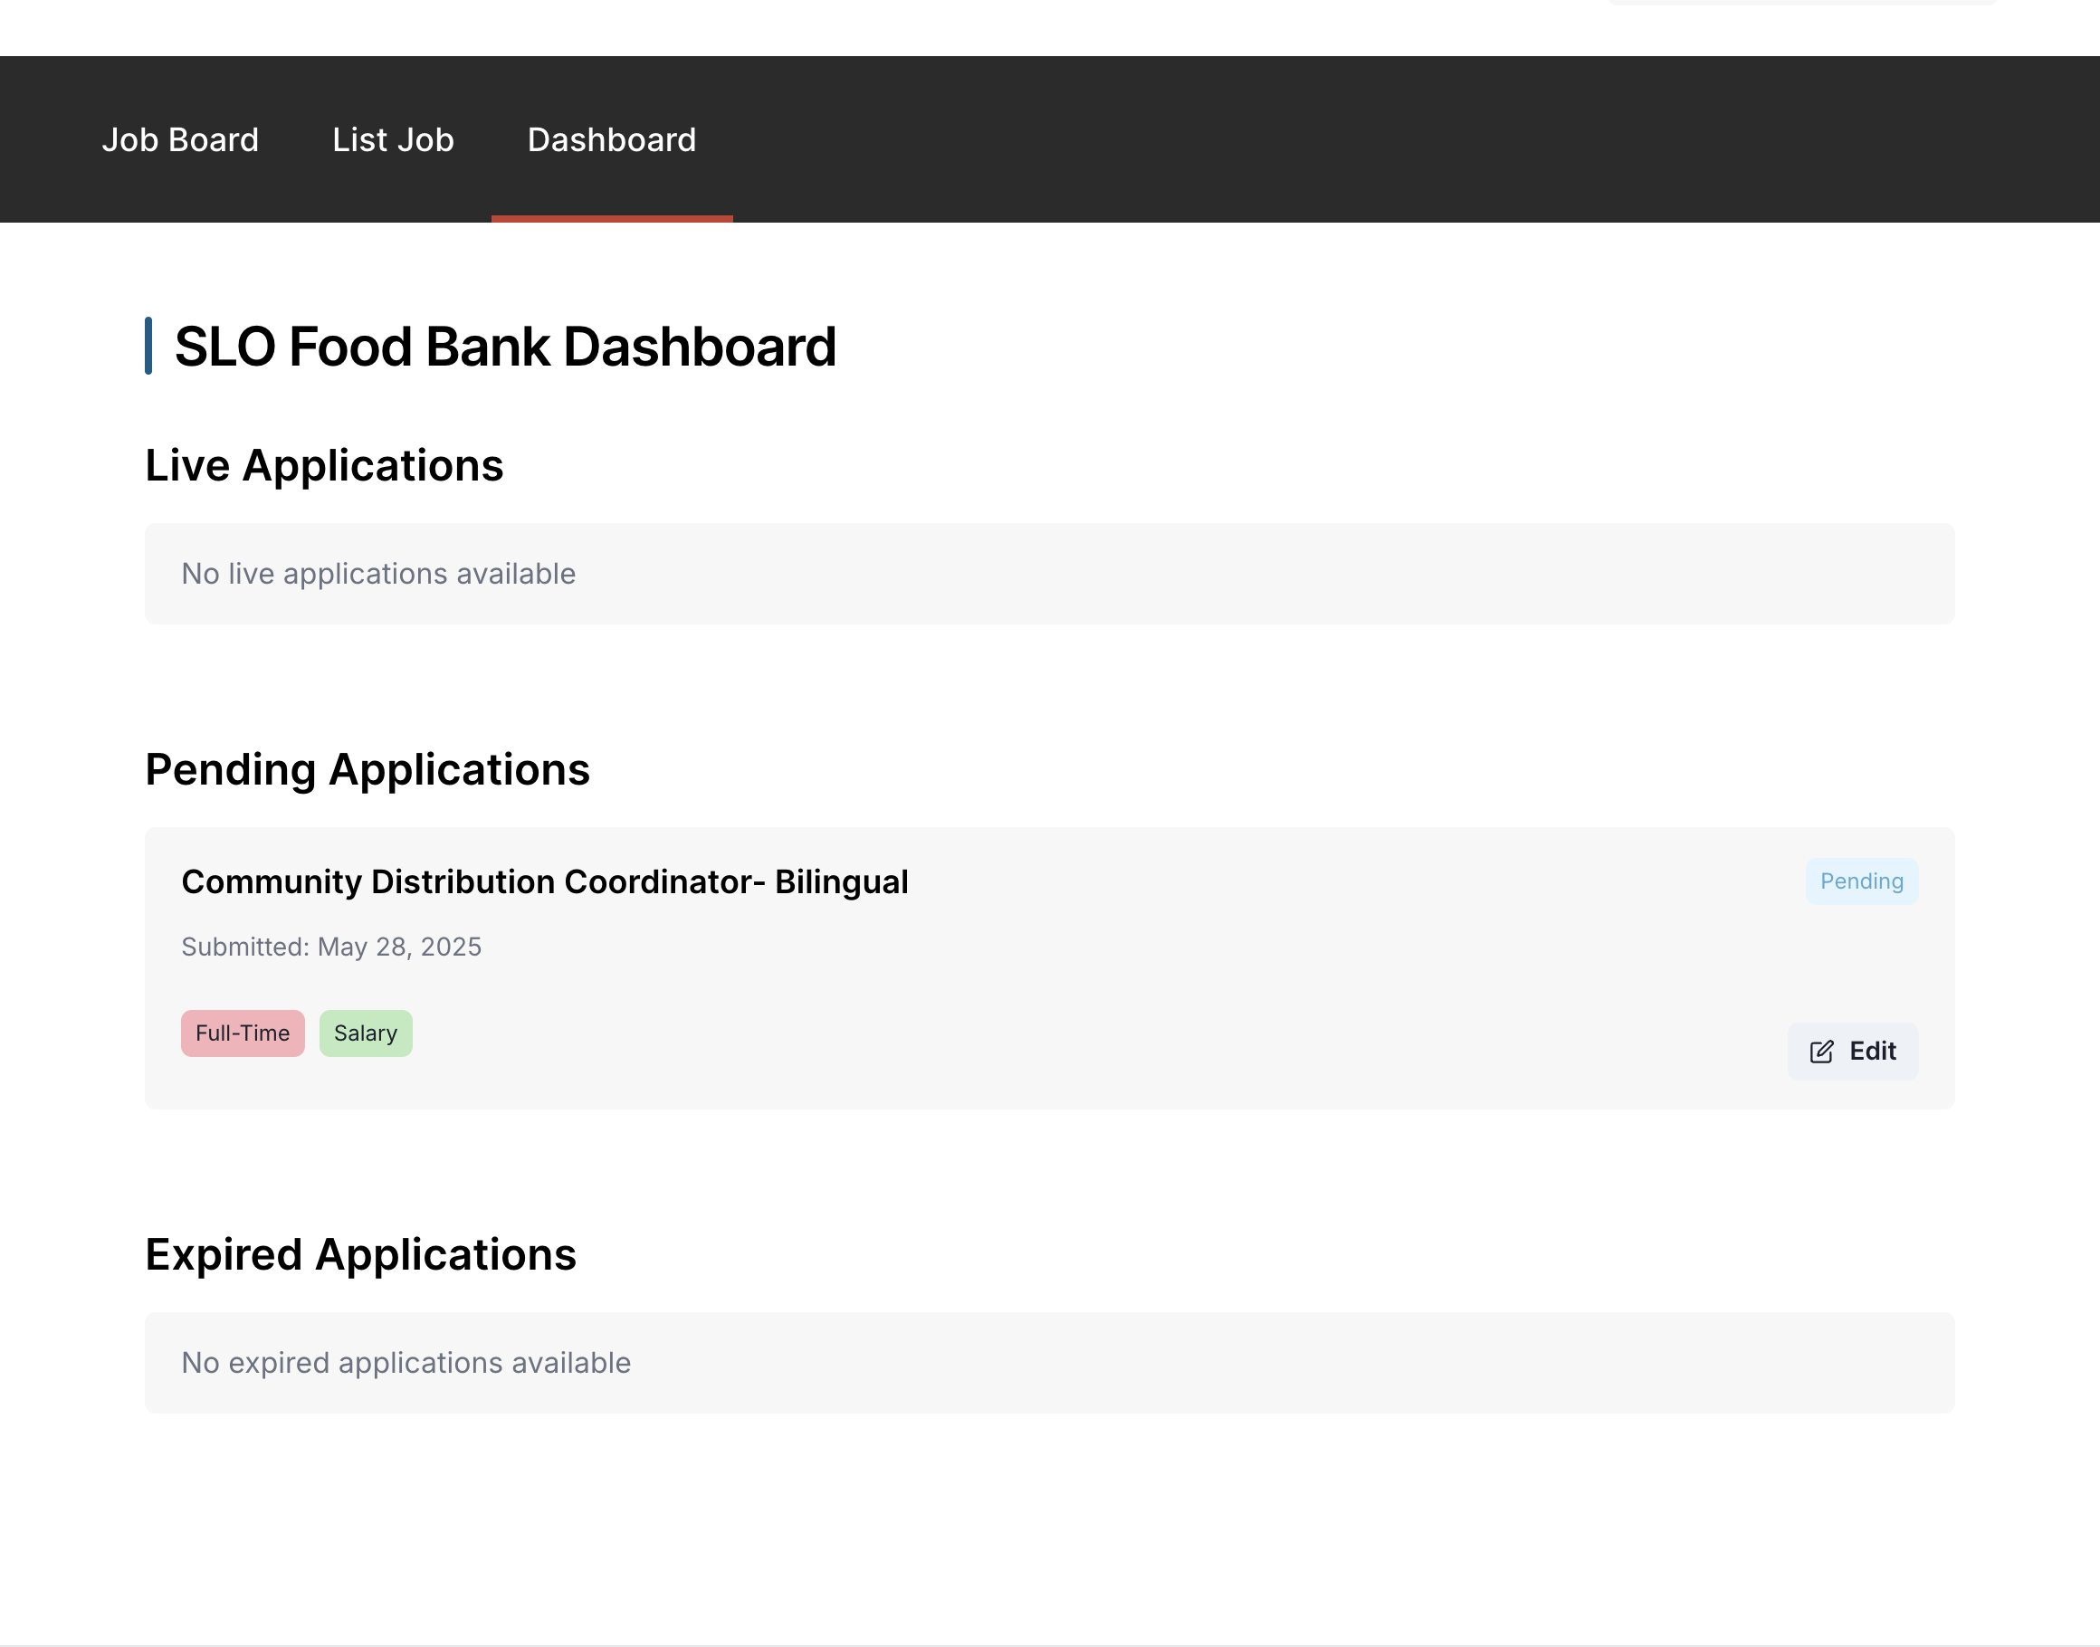Open the Job Board tab

[180, 140]
